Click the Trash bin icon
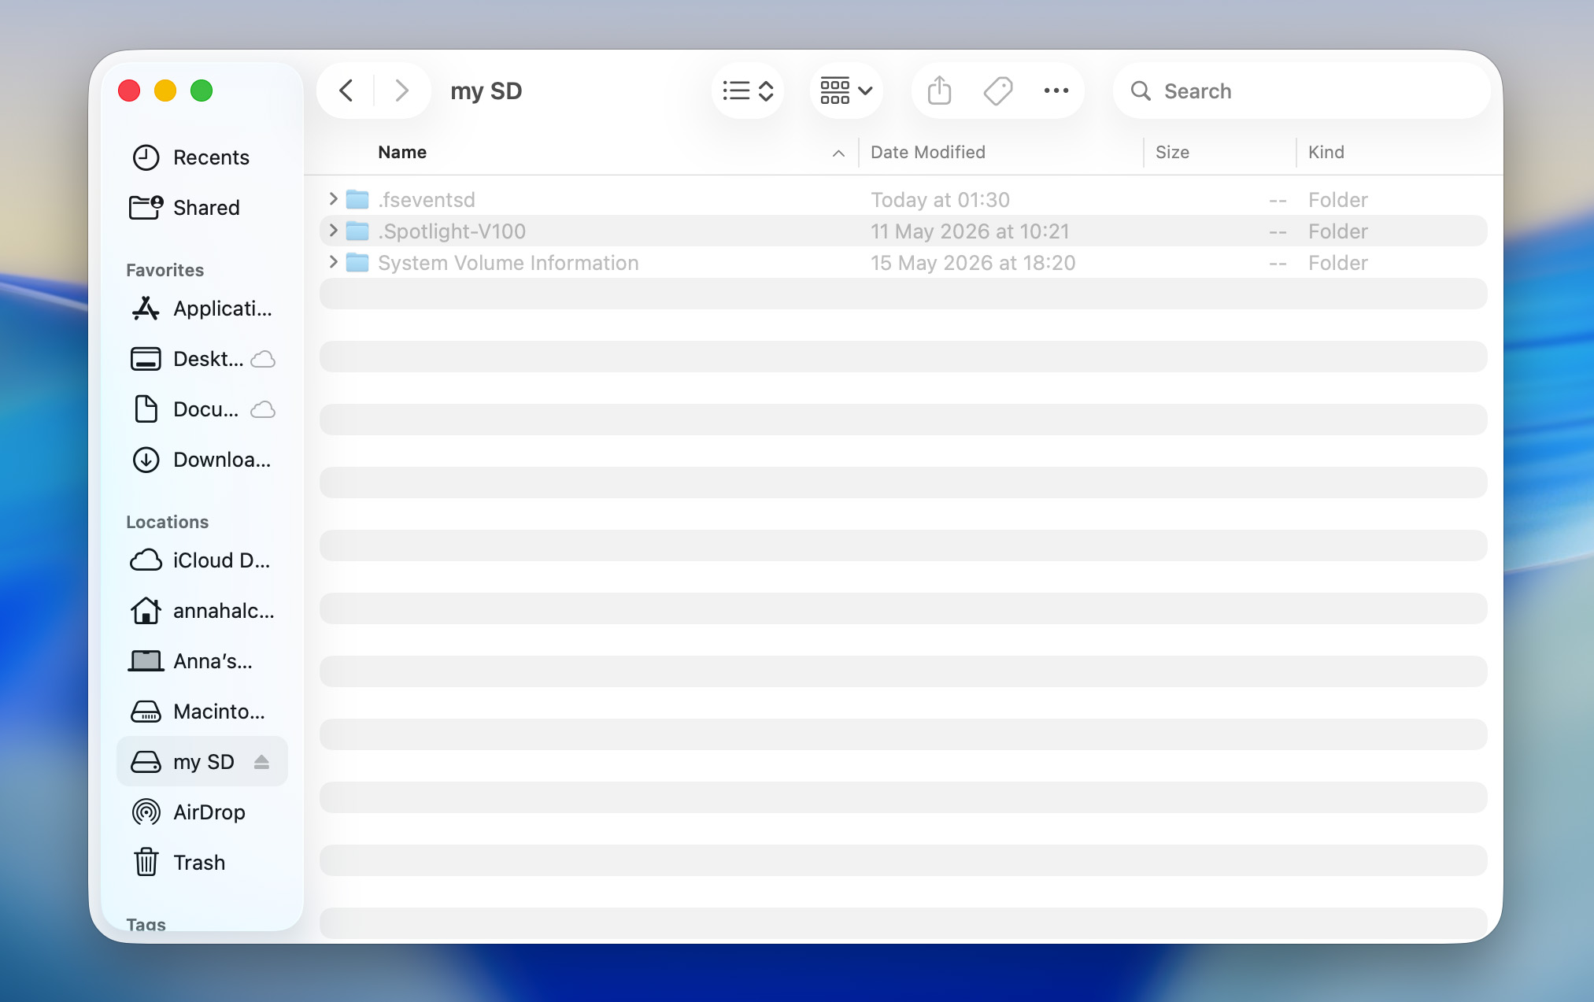 tap(146, 862)
